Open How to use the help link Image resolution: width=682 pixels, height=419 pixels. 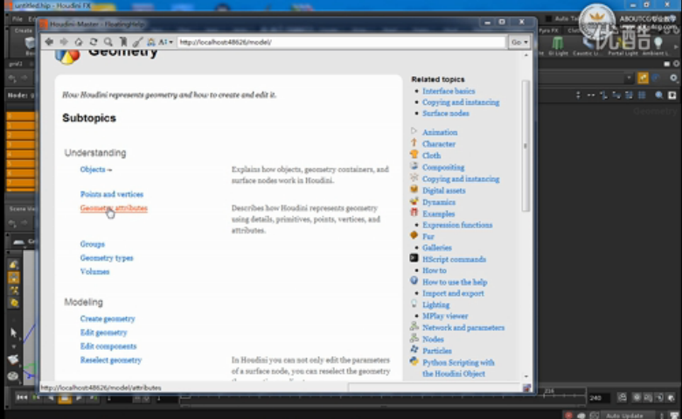coord(455,282)
